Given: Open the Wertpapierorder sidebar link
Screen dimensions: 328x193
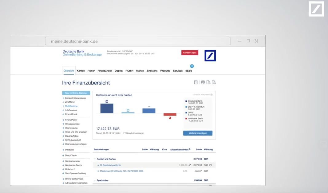Looking at the screenshot, I should click(x=73, y=161).
